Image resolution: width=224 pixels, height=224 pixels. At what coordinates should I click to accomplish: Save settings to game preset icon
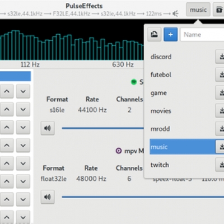pos(220,92)
